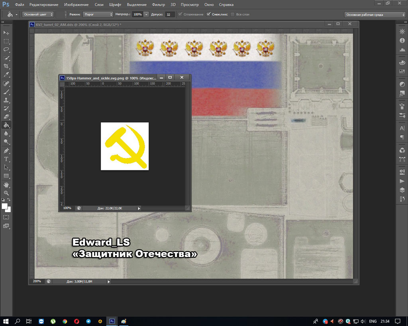408x326 pixels.
Task: Click the Допуск tolerance field
Action: 170,15
